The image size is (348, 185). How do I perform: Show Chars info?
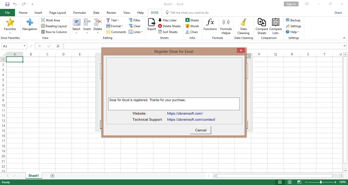point(192,32)
